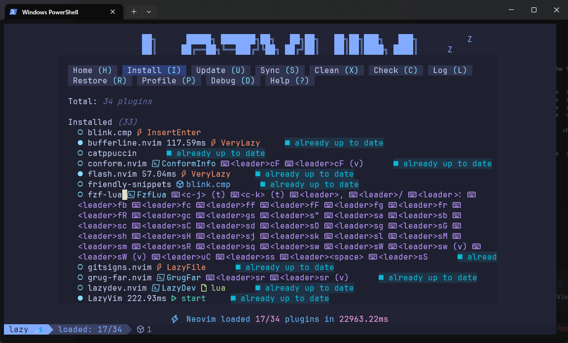Switch to Update (U) tab
The image size is (568, 343).
pyautogui.click(x=220, y=71)
